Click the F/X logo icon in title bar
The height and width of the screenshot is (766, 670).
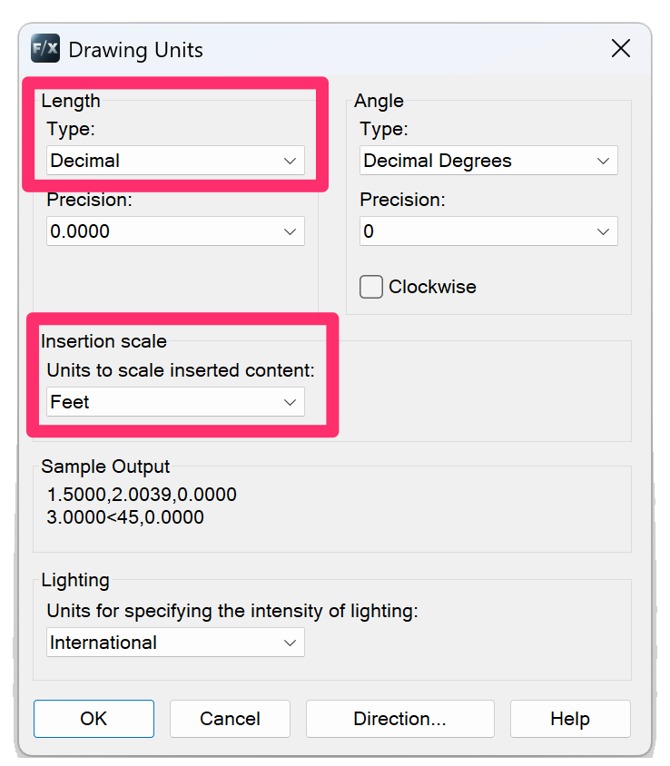(44, 48)
